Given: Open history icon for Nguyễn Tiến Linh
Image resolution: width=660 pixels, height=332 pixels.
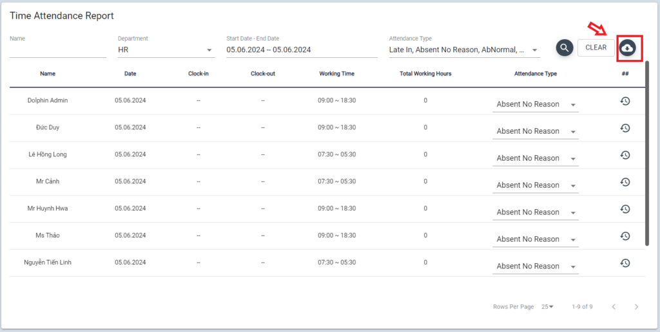Looking at the screenshot, I should pos(625,263).
